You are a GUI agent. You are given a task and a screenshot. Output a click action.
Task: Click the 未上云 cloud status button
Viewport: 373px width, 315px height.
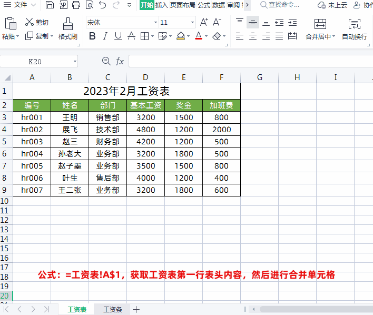coord(332,5)
